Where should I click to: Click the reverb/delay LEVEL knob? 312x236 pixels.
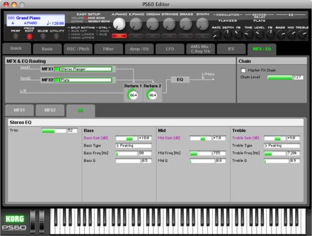pos(259,34)
